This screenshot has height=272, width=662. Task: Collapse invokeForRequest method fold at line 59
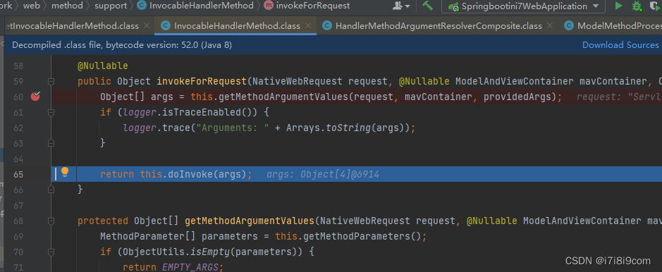pos(51,82)
